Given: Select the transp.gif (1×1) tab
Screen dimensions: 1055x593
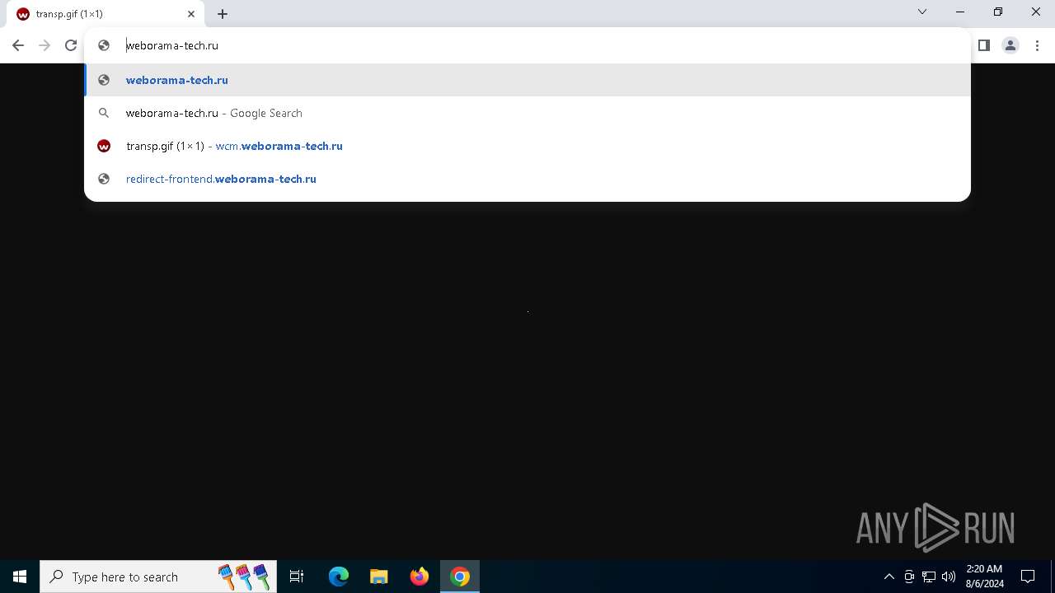Looking at the screenshot, I should 107,14.
